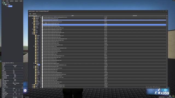Select the physics folder icon
Screen dimensions: 175x98
pyautogui.click(x=34, y=85)
